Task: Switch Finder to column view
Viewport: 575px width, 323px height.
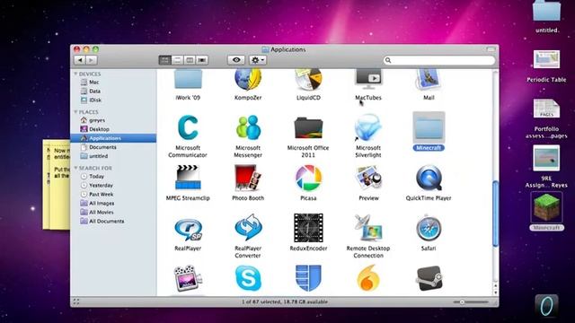Action: (190, 60)
